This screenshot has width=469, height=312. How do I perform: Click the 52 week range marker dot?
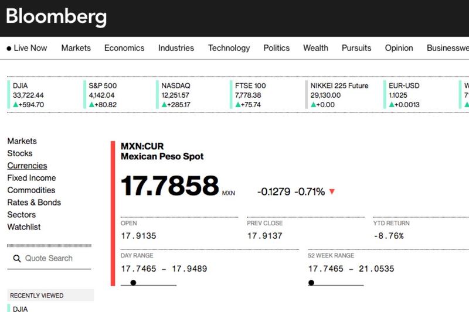coord(311,283)
